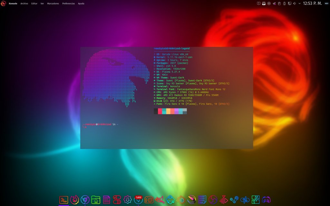Launch Discord from the dock
The image size is (330, 206).
click(266, 200)
